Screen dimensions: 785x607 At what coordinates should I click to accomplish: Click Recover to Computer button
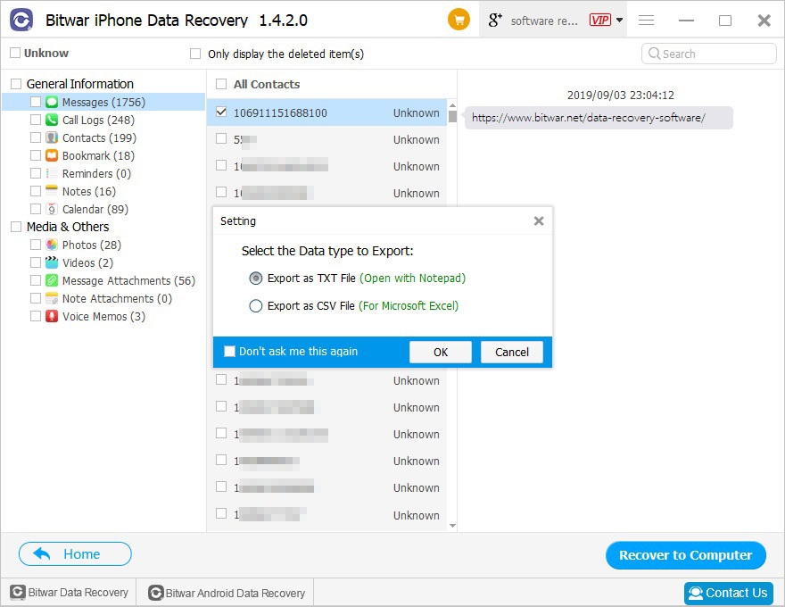[685, 555]
